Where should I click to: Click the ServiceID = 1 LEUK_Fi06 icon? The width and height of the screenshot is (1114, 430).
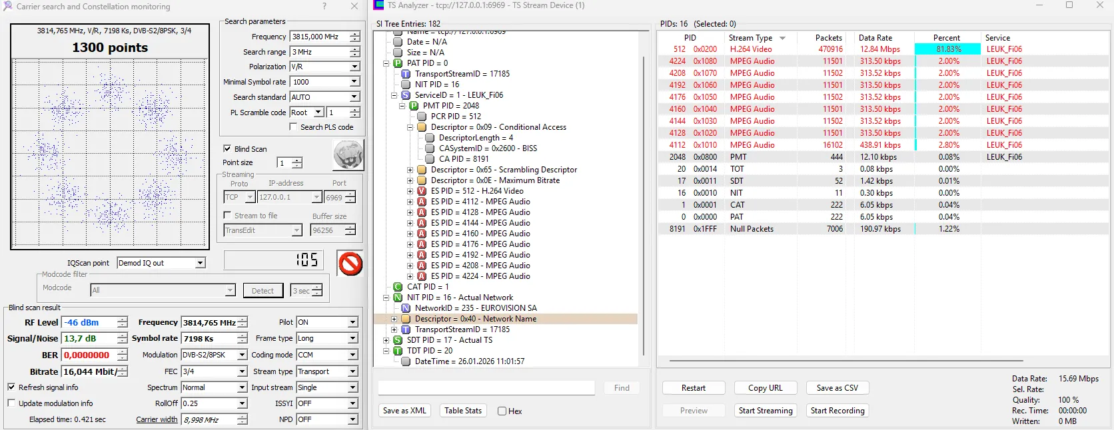coord(406,95)
